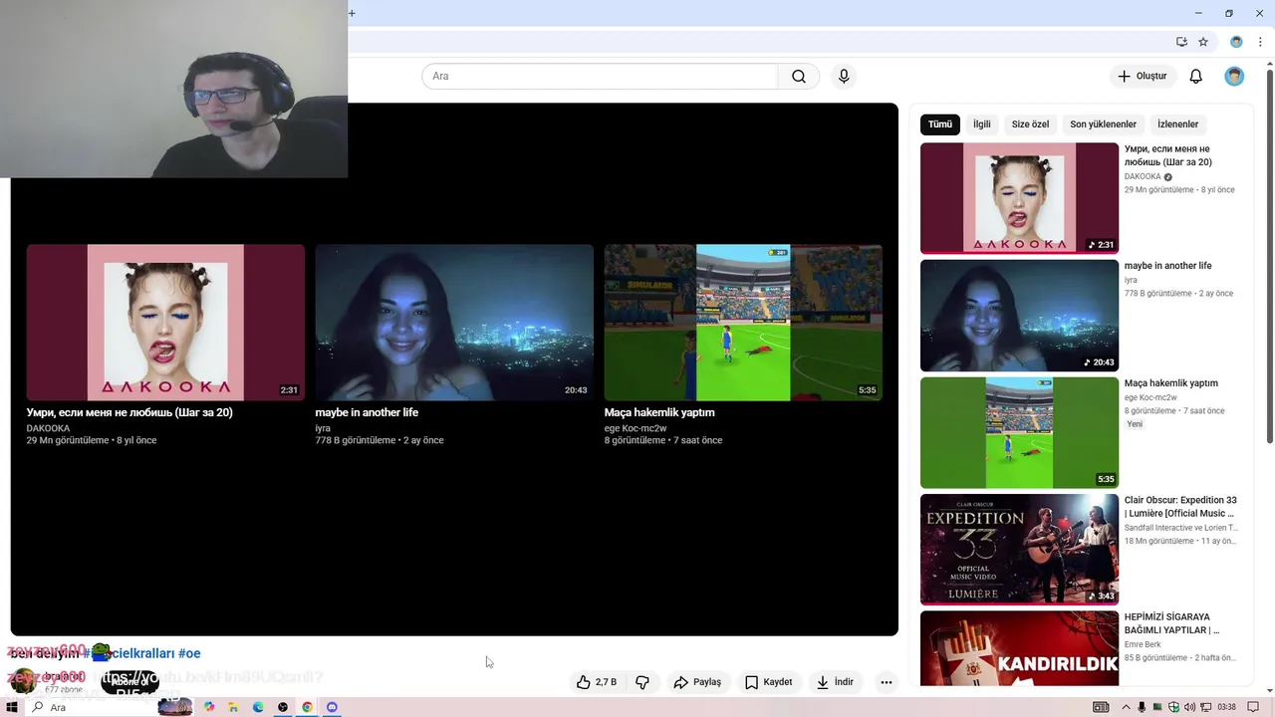Open maybe in another life end-screen thumbnail

454,323
